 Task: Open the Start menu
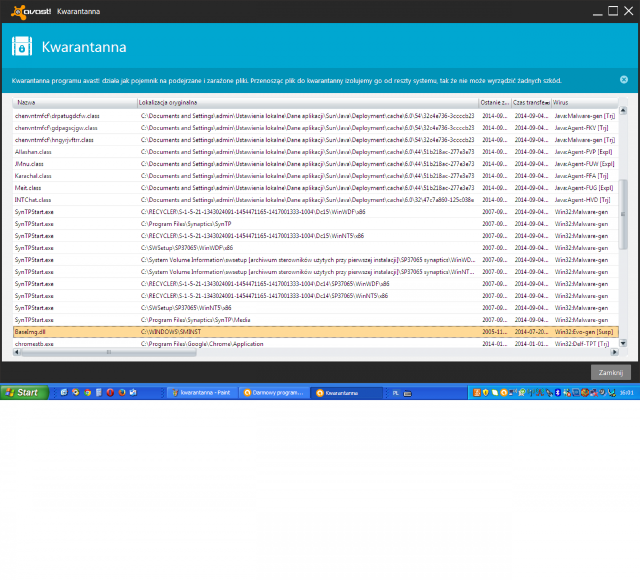click(25, 392)
